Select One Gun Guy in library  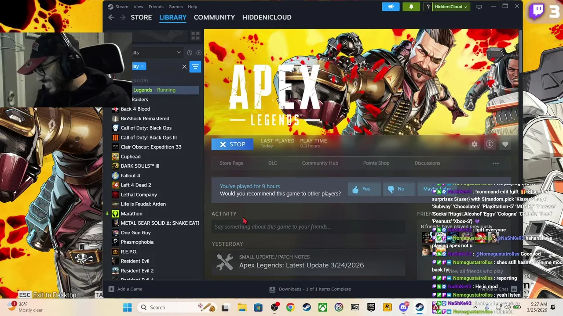[135, 233]
